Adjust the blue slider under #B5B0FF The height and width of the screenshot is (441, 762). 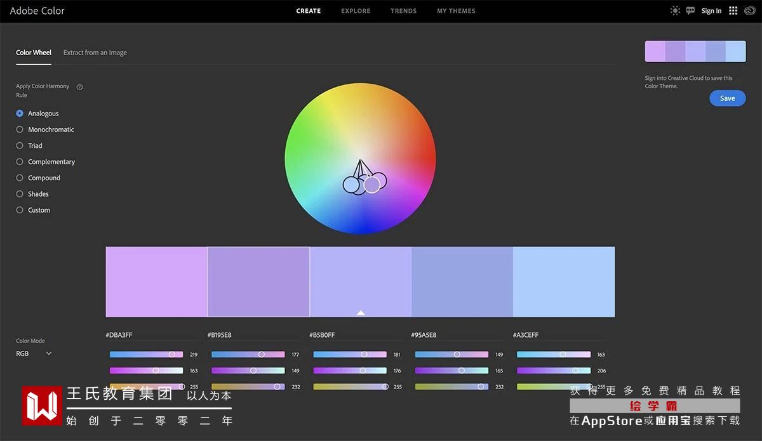coord(350,386)
